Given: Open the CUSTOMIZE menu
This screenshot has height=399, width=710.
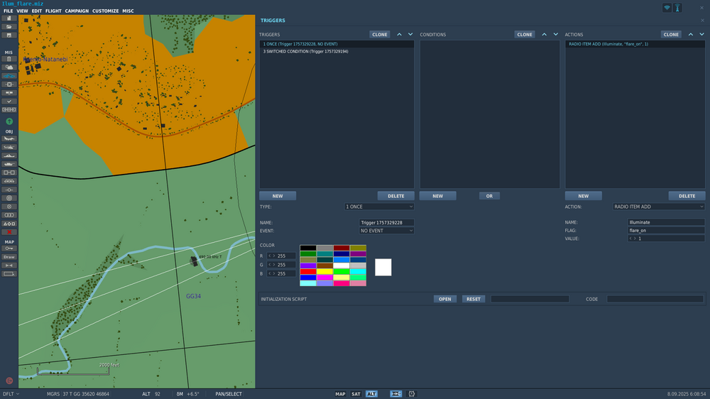Looking at the screenshot, I should coord(105,11).
